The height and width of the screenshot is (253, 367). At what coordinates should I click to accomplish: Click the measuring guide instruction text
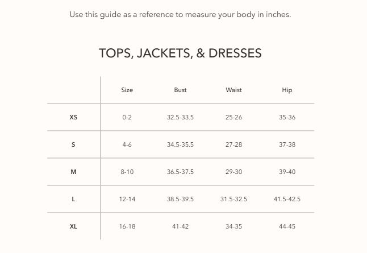(x=180, y=14)
